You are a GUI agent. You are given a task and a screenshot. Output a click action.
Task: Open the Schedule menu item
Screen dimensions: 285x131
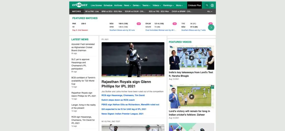(x=108, y=6)
